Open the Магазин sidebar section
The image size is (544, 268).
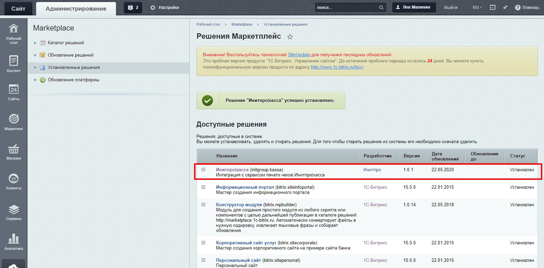click(x=13, y=152)
